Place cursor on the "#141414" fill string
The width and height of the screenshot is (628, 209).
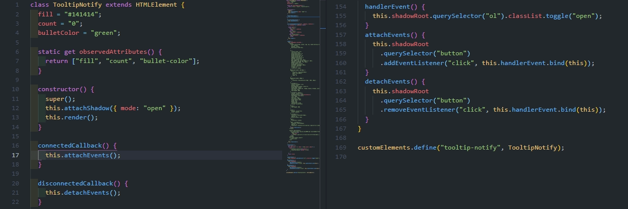coord(82,14)
